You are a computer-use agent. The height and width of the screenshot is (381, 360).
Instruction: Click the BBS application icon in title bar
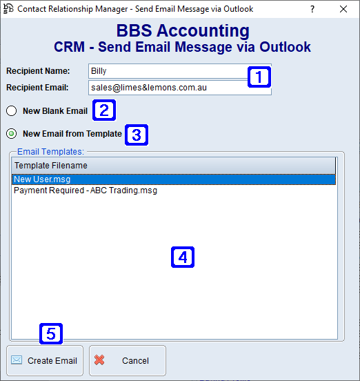tap(8, 9)
